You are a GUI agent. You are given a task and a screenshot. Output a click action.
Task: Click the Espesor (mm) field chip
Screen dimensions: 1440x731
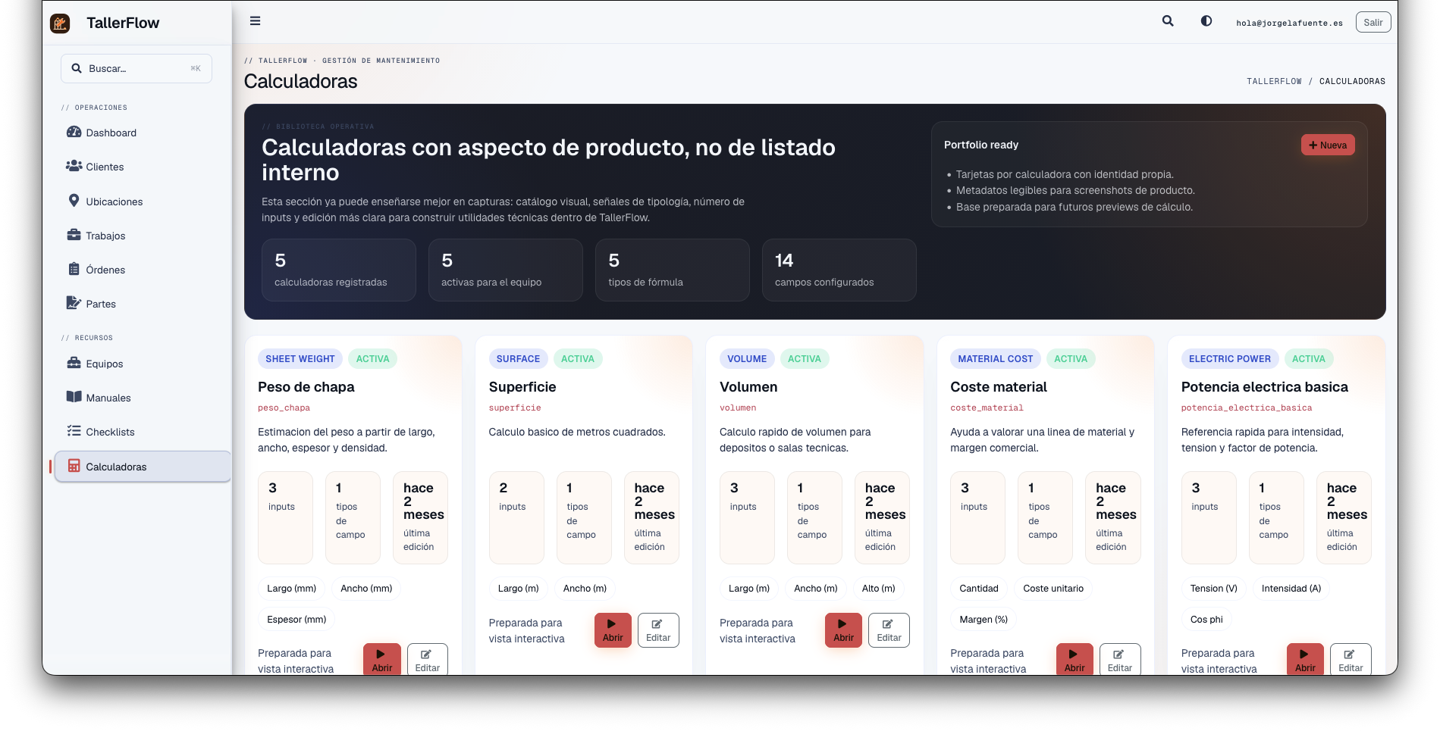coord(296,620)
